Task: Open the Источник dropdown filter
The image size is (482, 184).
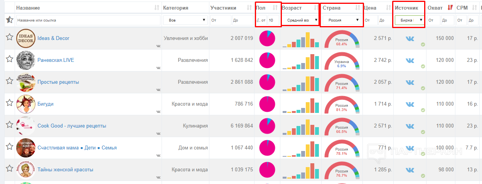Action: pyautogui.click(x=409, y=20)
